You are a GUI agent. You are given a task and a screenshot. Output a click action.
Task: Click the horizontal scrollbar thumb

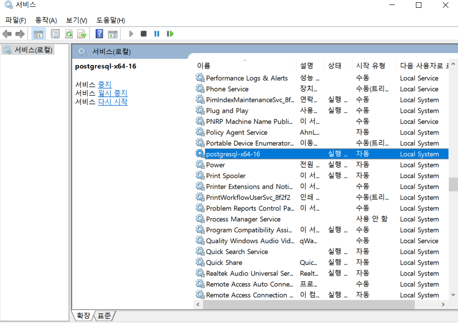(309, 304)
